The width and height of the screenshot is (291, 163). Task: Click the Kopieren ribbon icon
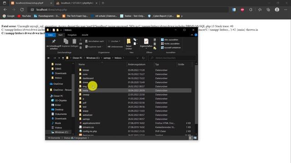click(65, 43)
